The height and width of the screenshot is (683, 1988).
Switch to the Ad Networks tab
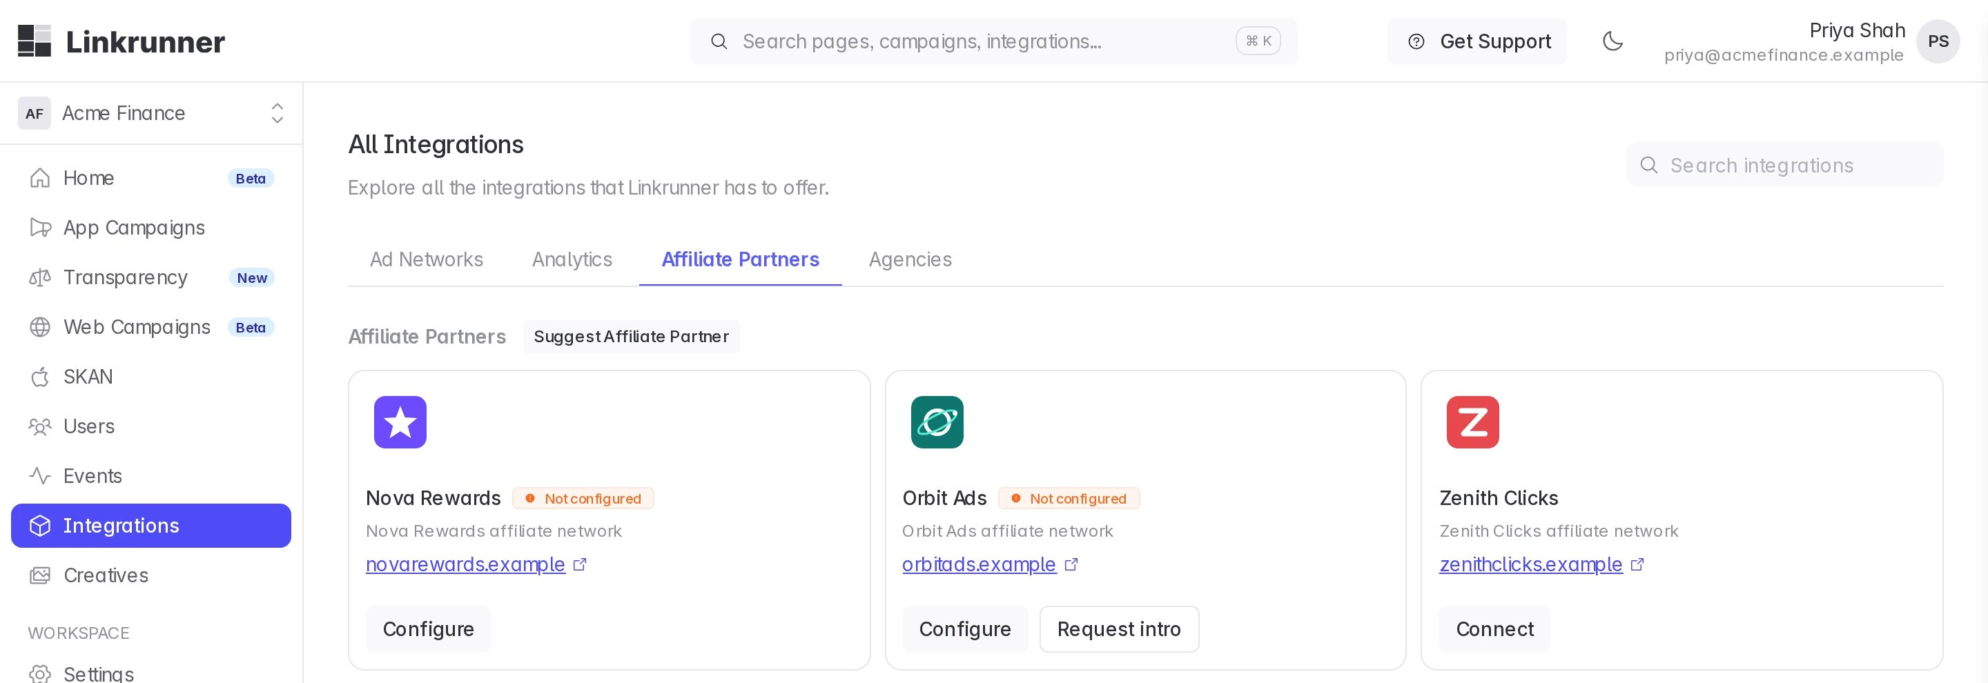click(x=427, y=260)
